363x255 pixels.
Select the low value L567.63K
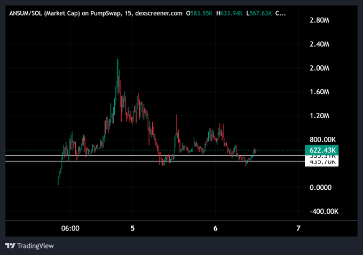click(259, 13)
